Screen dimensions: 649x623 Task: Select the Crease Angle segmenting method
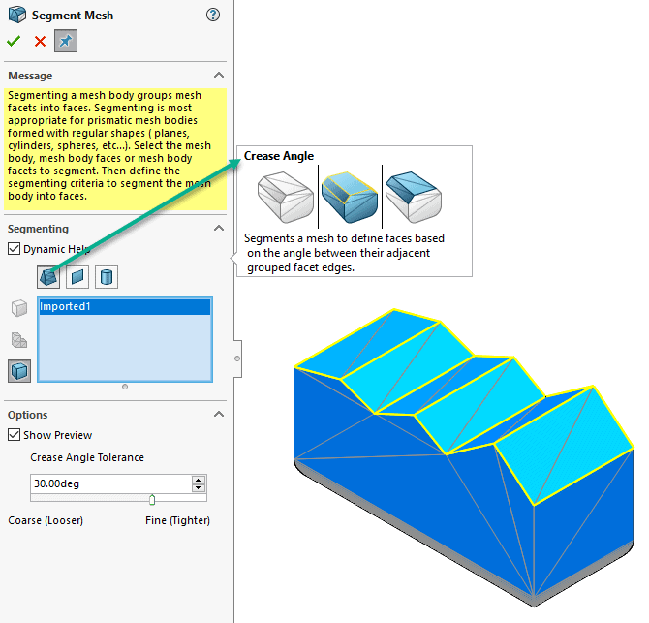tap(48, 277)
